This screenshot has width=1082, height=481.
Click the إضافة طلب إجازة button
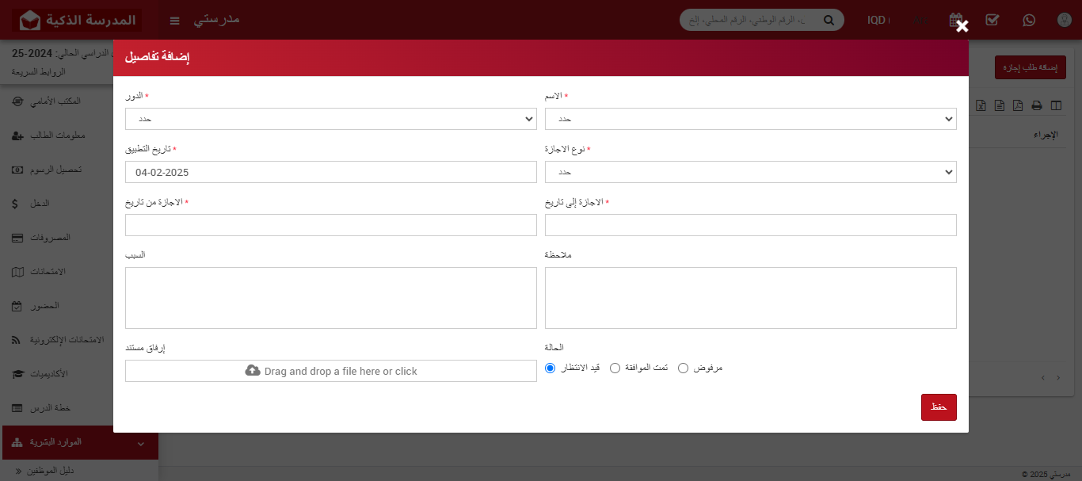[1031, 68]
